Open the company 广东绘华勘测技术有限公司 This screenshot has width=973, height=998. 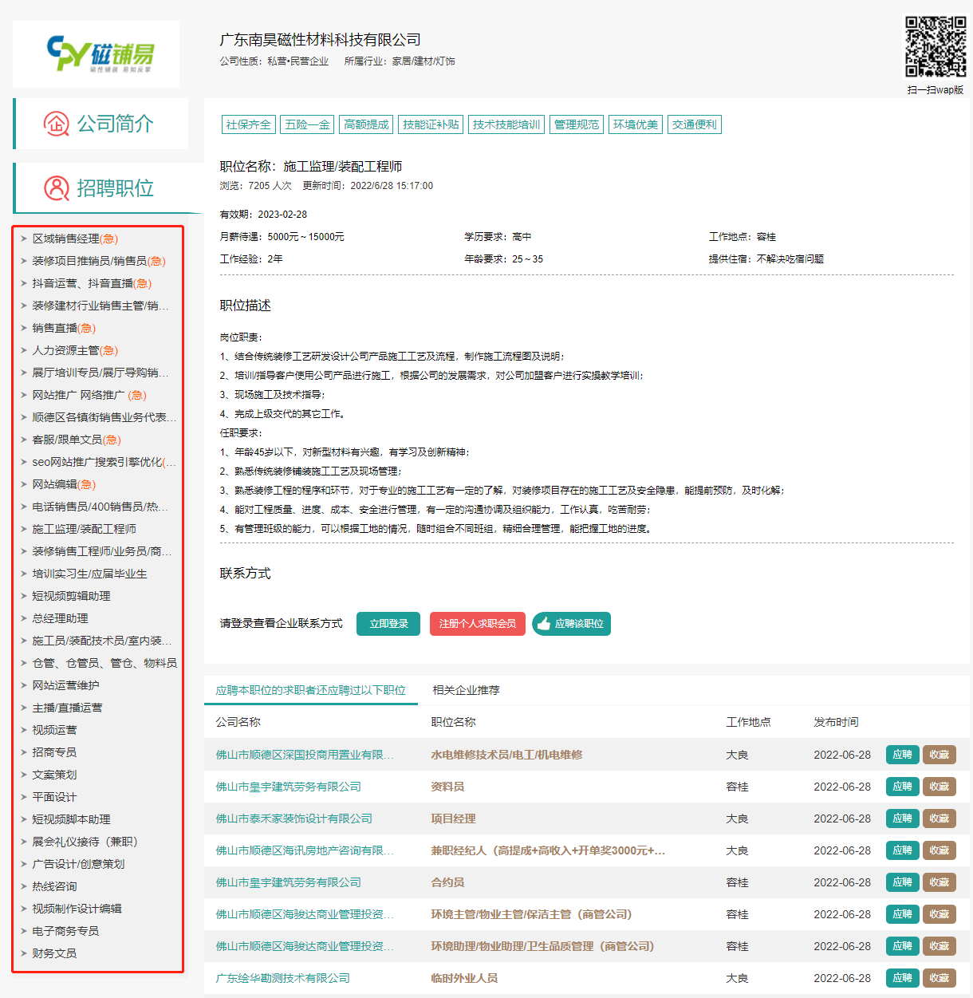(283, 978)
